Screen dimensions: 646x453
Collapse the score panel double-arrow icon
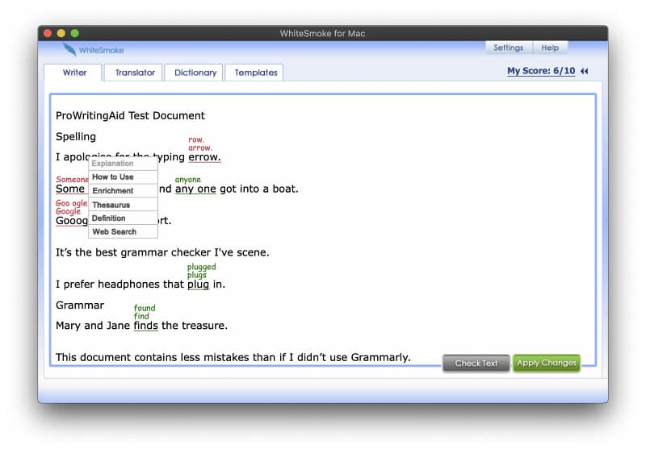584,71
